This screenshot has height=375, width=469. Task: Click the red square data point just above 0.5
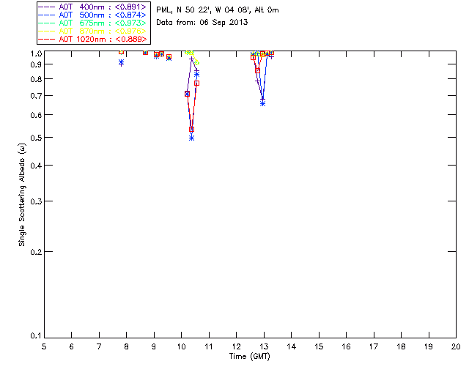click(x=192, y=130)
